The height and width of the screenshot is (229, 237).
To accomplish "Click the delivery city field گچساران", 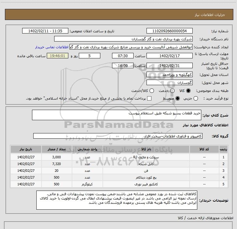I will click(169, 82).
